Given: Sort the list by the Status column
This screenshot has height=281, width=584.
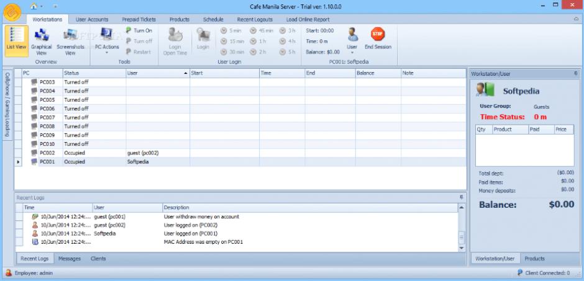Looking at the screenshot, I should 94,73.
